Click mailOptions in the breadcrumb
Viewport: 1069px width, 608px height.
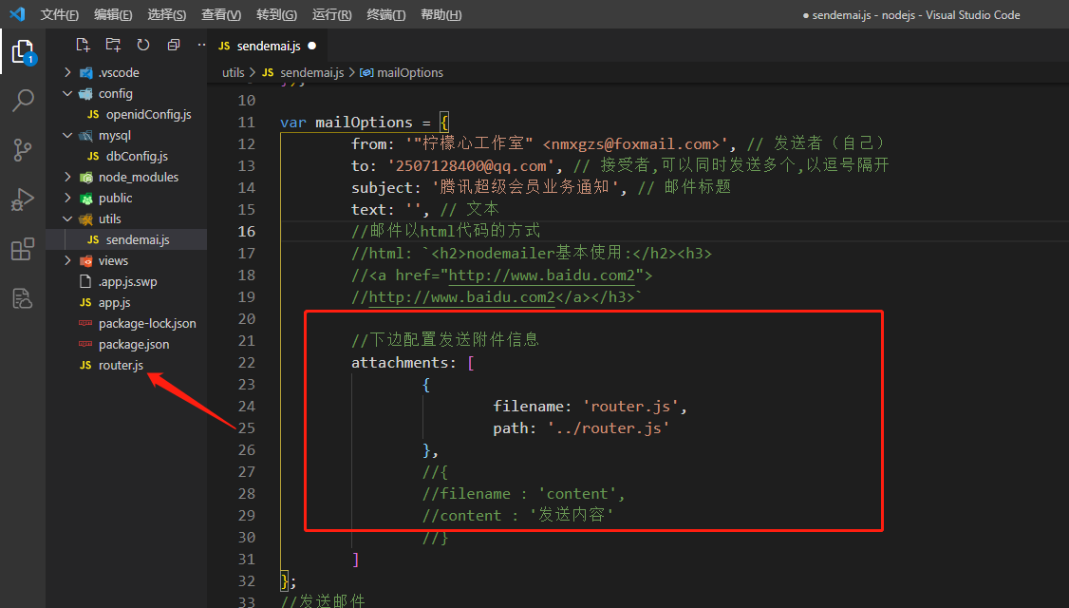(410, 72)
